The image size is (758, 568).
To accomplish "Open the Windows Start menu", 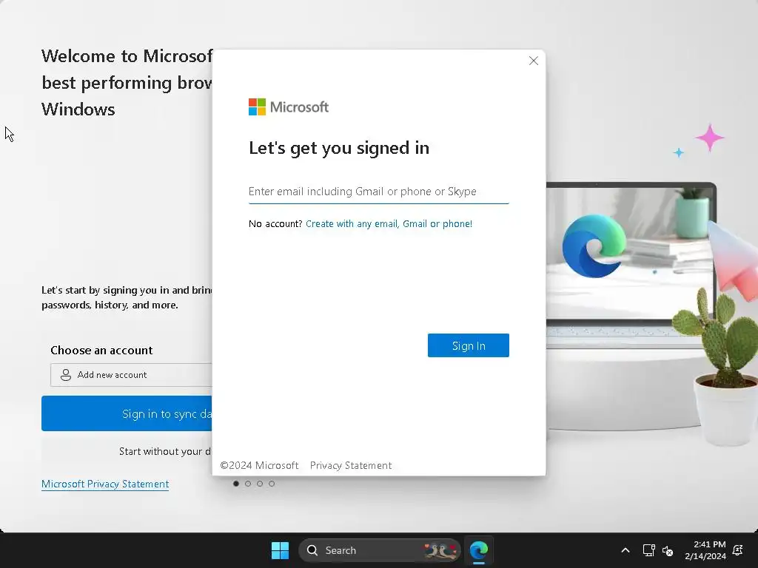I will point(280,550).
